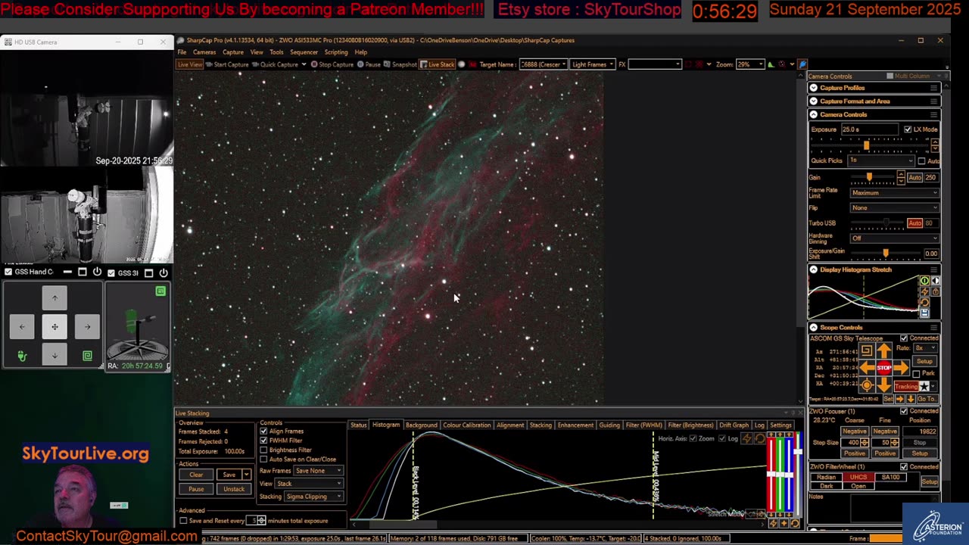Screen dimensions: 969x545
Task: Click the down arrow in GSS Hand Controller
Action: (x=55, y=355)
